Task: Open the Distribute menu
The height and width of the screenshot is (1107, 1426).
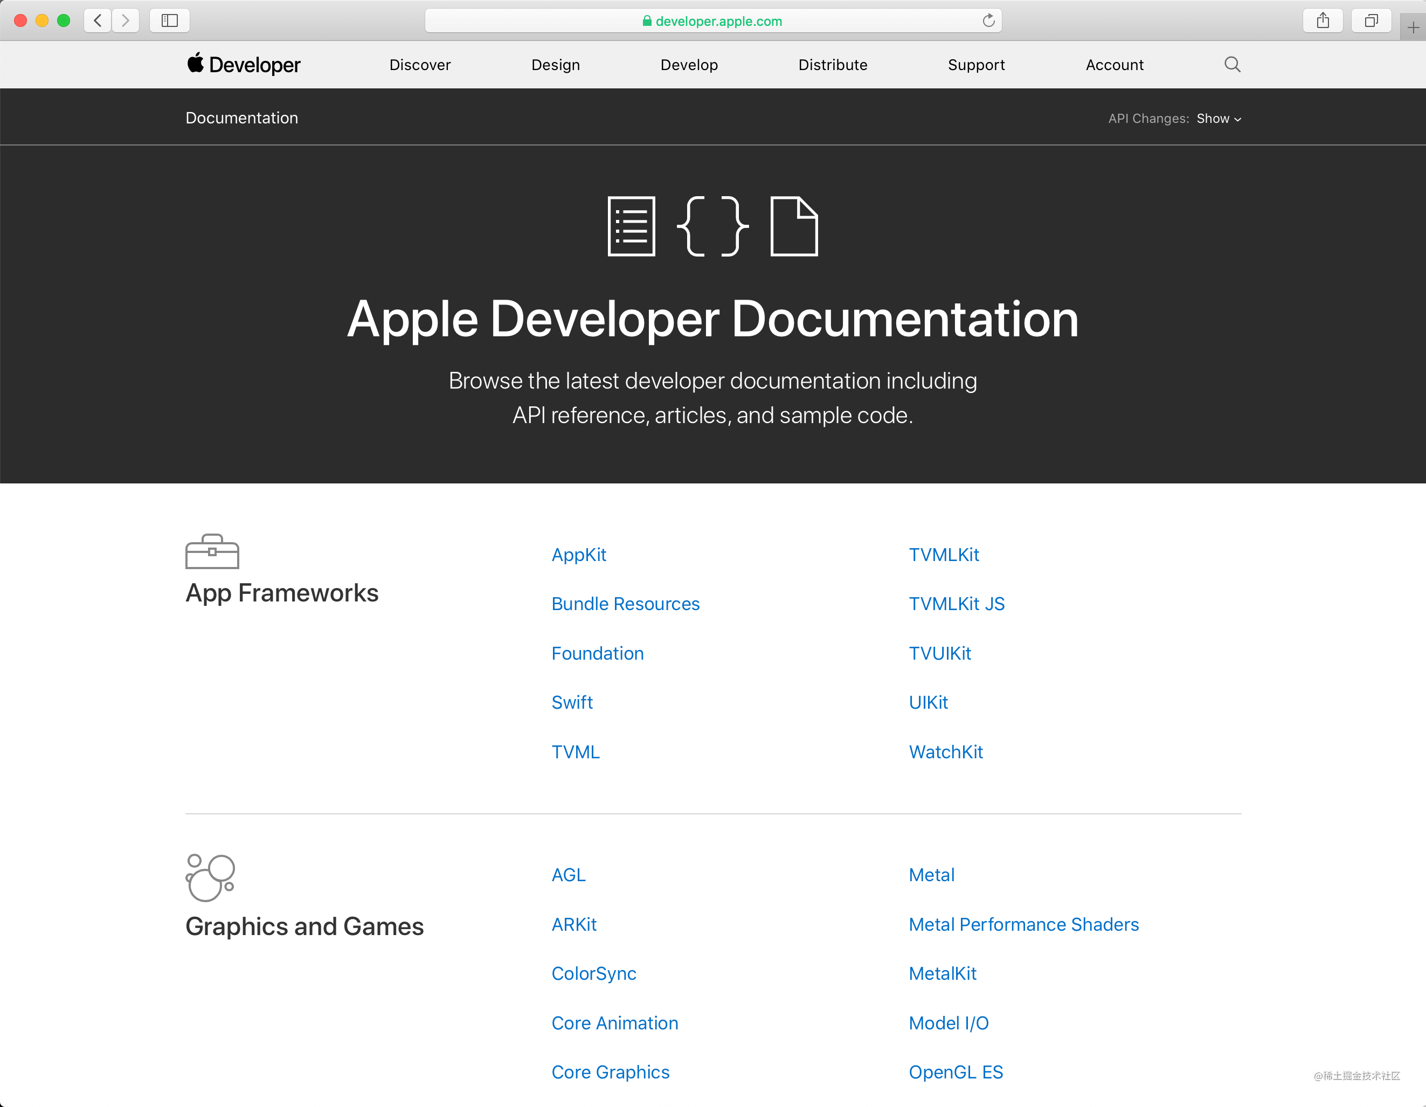Action: coord(833,65)
